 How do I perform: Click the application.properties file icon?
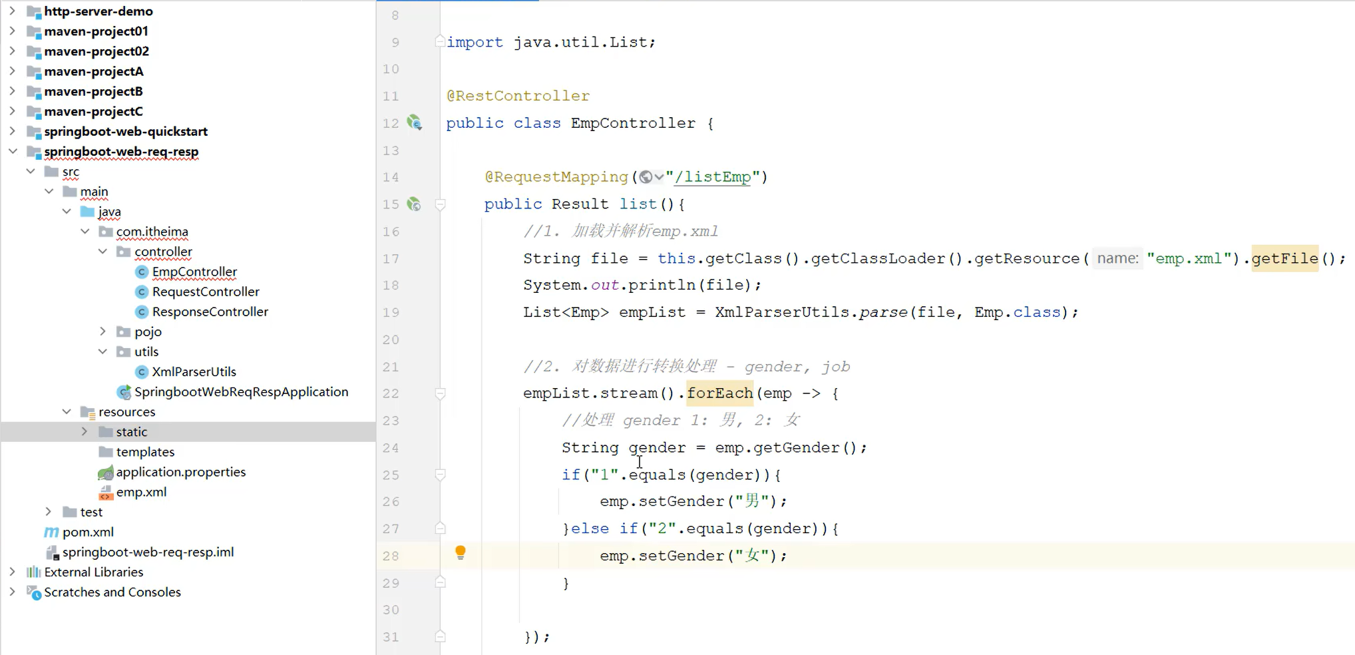tap(105, 472)
